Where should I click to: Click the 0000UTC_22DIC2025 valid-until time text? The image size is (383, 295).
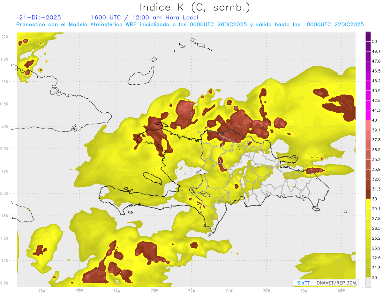pos(335,25)
